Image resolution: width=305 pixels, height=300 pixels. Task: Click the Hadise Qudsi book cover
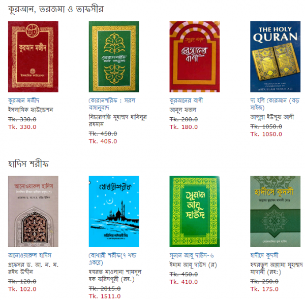[x=275, y=212]
